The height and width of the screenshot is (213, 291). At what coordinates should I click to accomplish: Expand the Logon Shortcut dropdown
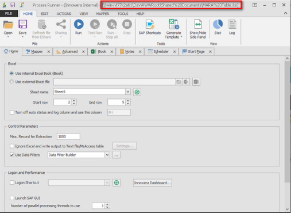107,182
